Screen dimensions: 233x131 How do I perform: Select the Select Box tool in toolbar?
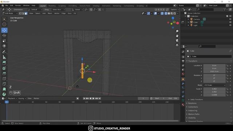pos(4,19)
